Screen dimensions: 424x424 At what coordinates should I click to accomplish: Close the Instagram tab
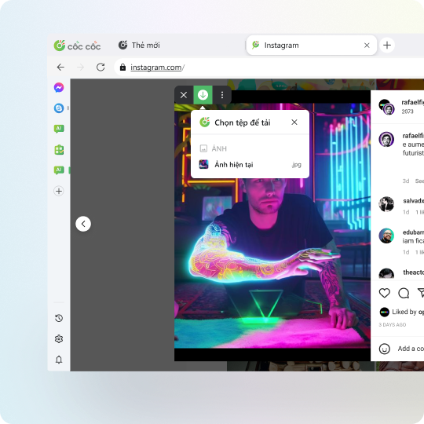[367, 46]
